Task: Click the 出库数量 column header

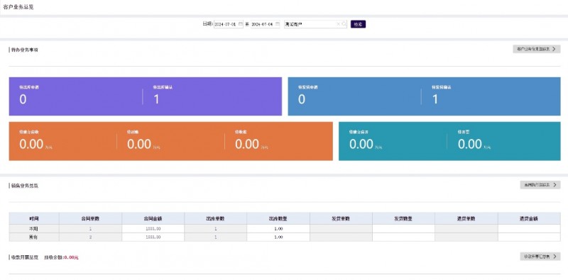Action: 278,218
